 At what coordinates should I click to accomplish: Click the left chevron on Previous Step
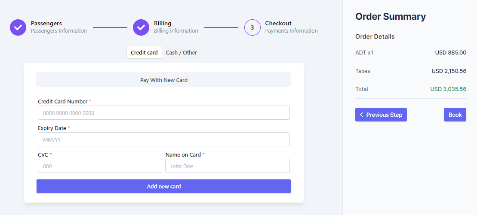(362, 115)
